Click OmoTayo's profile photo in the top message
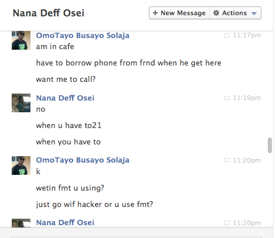 (x=21, y=40)
